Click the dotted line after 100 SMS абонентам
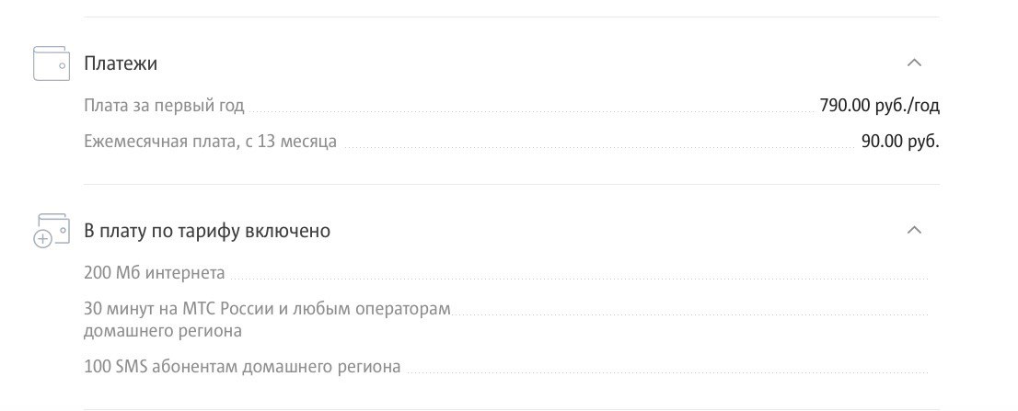Screen dimensions: 1018x411 point(663,372)
